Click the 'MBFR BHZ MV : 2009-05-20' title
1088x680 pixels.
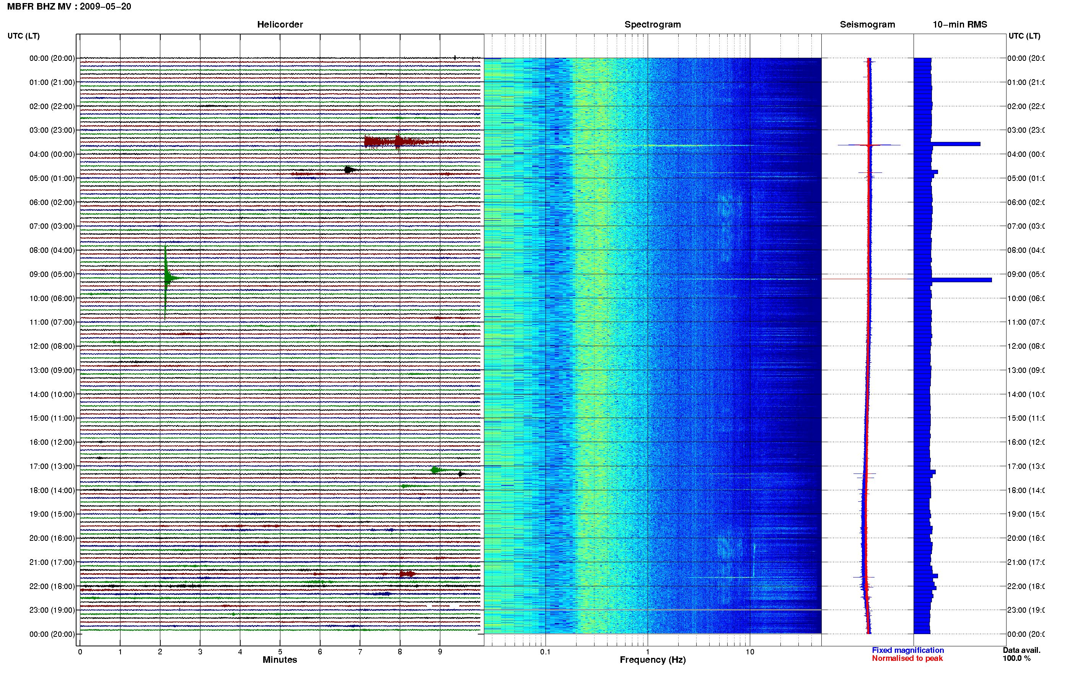click(x=69, y=7)
